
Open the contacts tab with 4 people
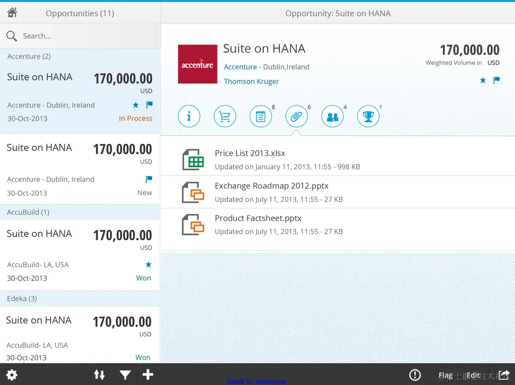332,116
